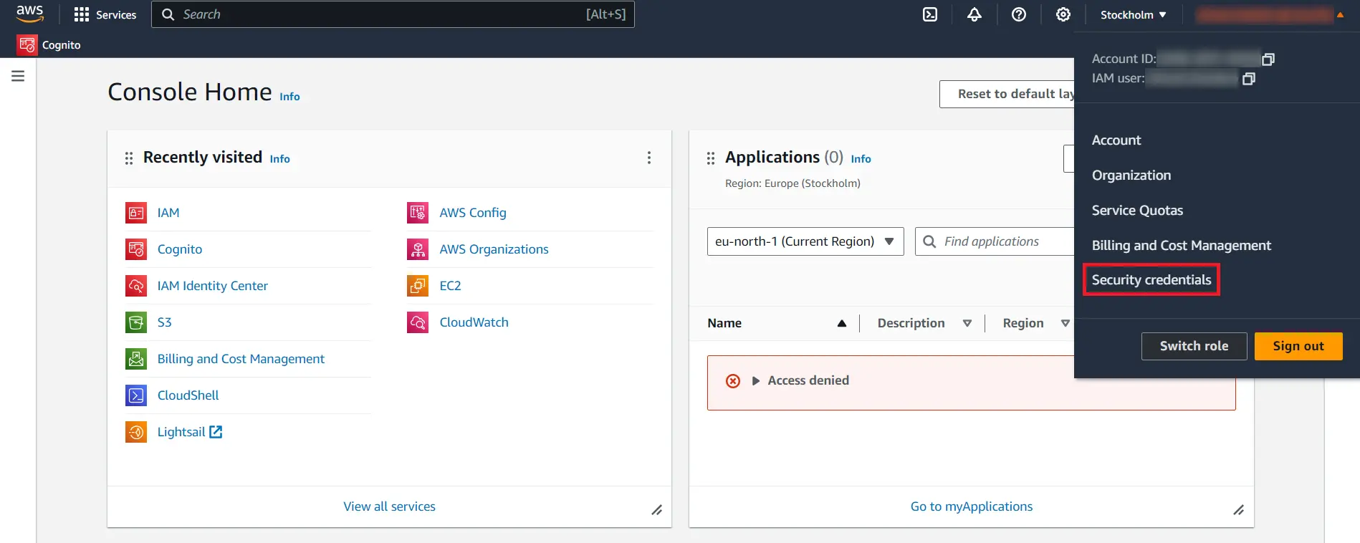Open the IAM Identity Center link
Screen dimensions: 1360x543
[x=213, y=286]
